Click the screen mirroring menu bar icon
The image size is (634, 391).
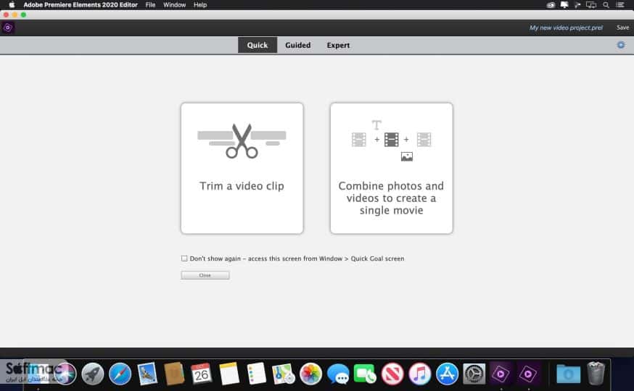pos(591,5)
